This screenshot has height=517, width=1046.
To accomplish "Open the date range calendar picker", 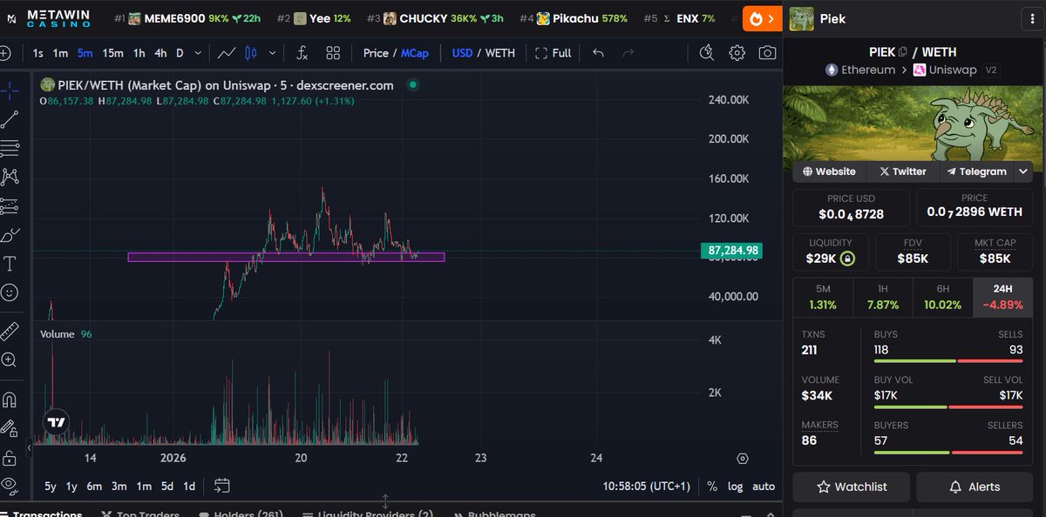I will click(221, 486).
